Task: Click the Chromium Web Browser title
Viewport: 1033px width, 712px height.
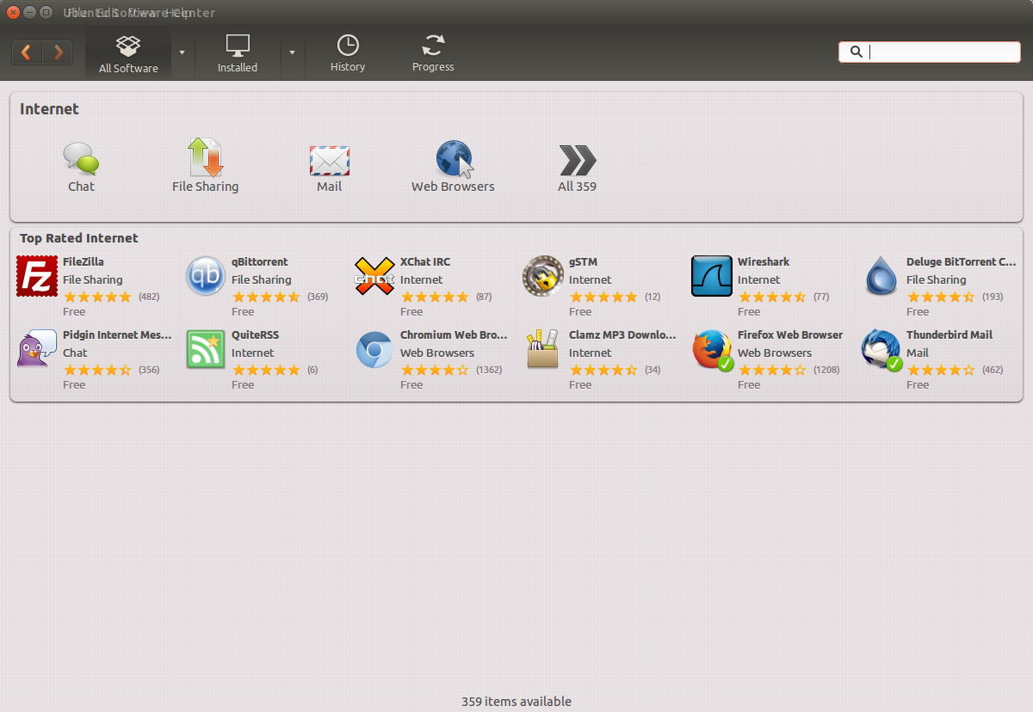Action: pos(454,335)
